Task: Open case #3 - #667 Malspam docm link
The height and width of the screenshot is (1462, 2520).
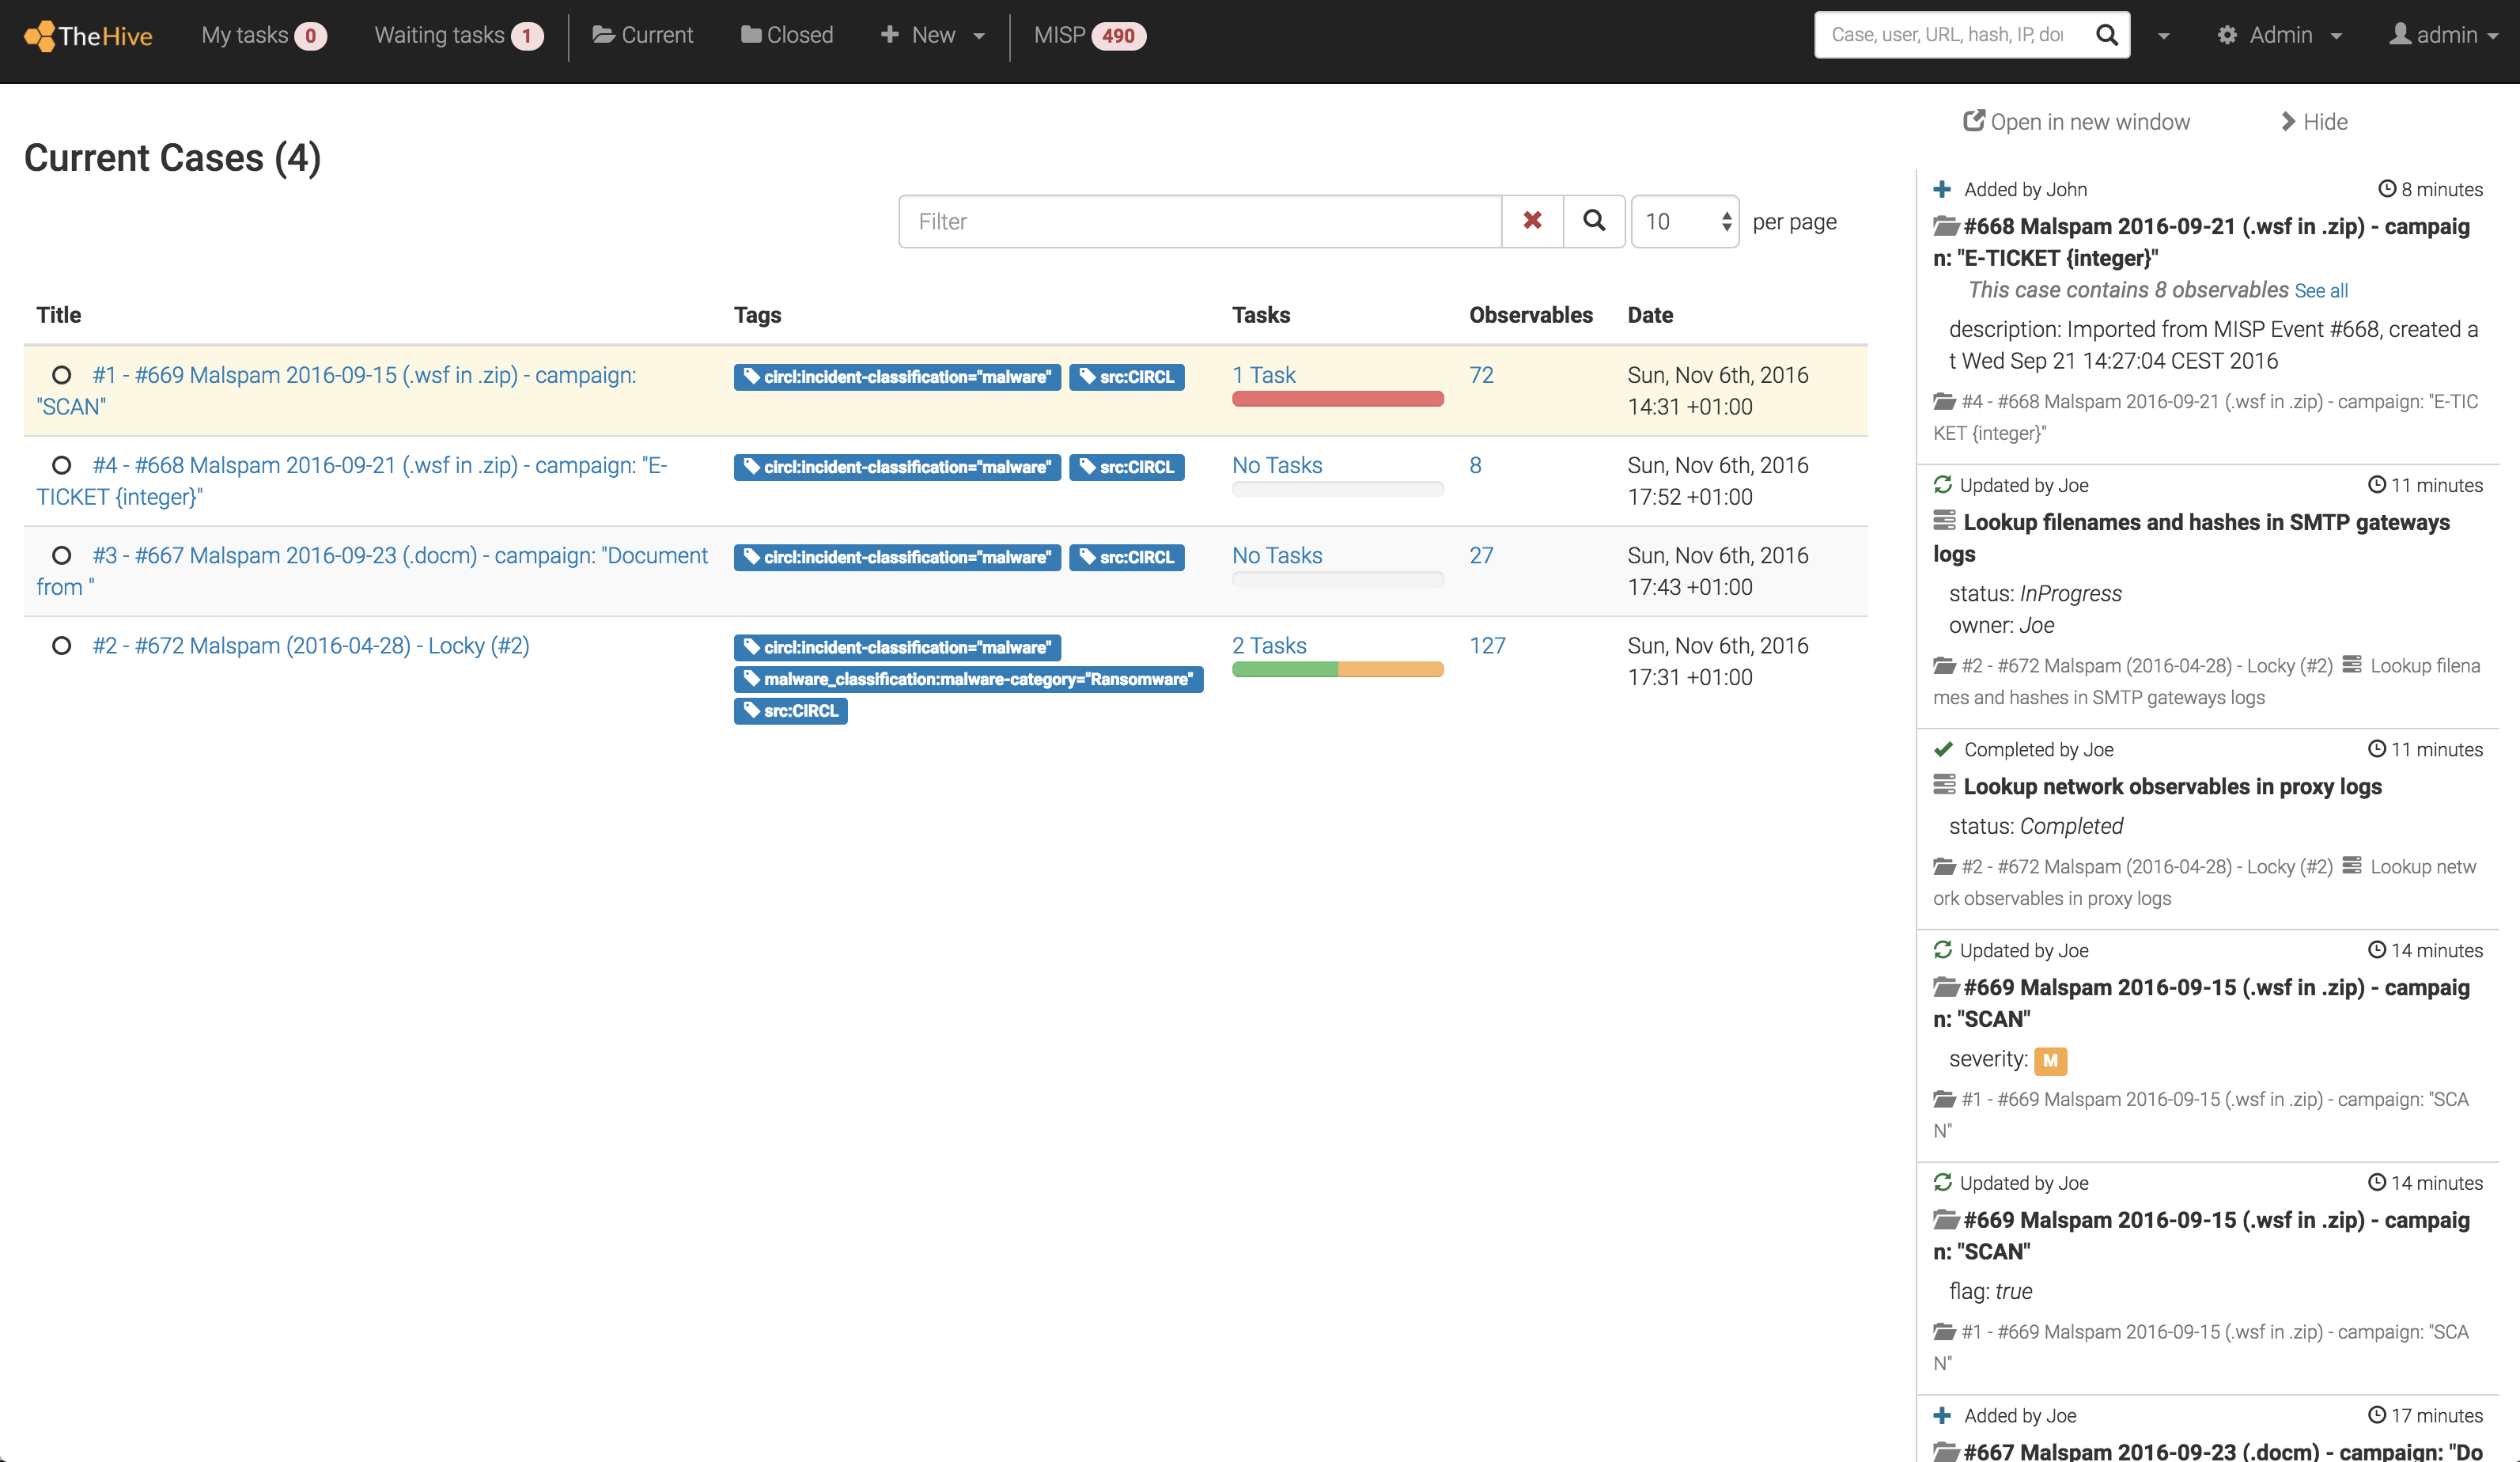Action: pyautogui.click(x=399, y=555)
